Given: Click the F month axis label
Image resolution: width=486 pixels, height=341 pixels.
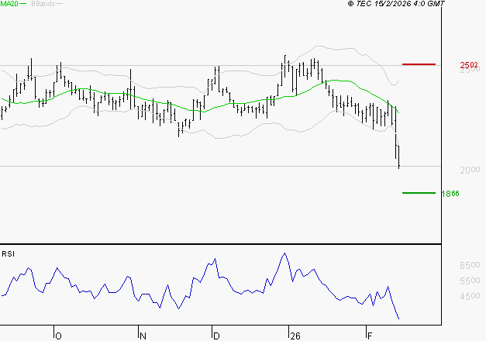Looking at the screenshot, I should click(370, 336).
